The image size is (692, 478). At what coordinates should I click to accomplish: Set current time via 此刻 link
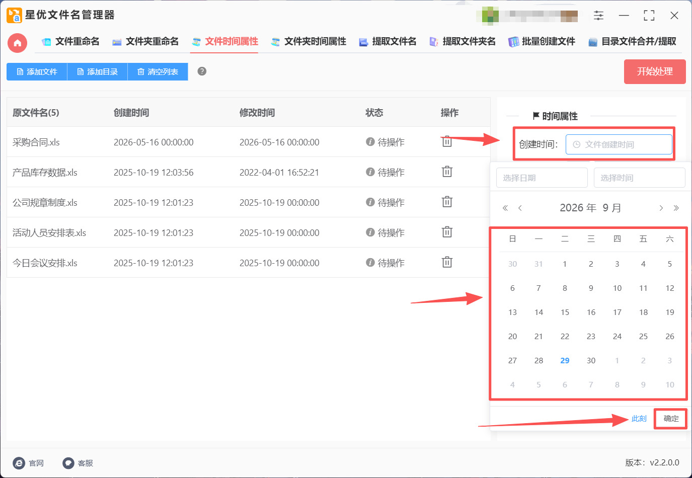click(639, 419)
